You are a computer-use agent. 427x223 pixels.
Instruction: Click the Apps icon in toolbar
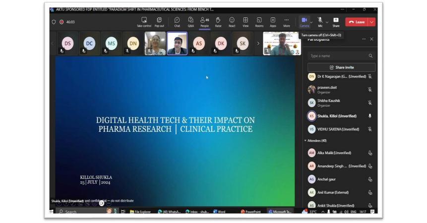point(273,21)
